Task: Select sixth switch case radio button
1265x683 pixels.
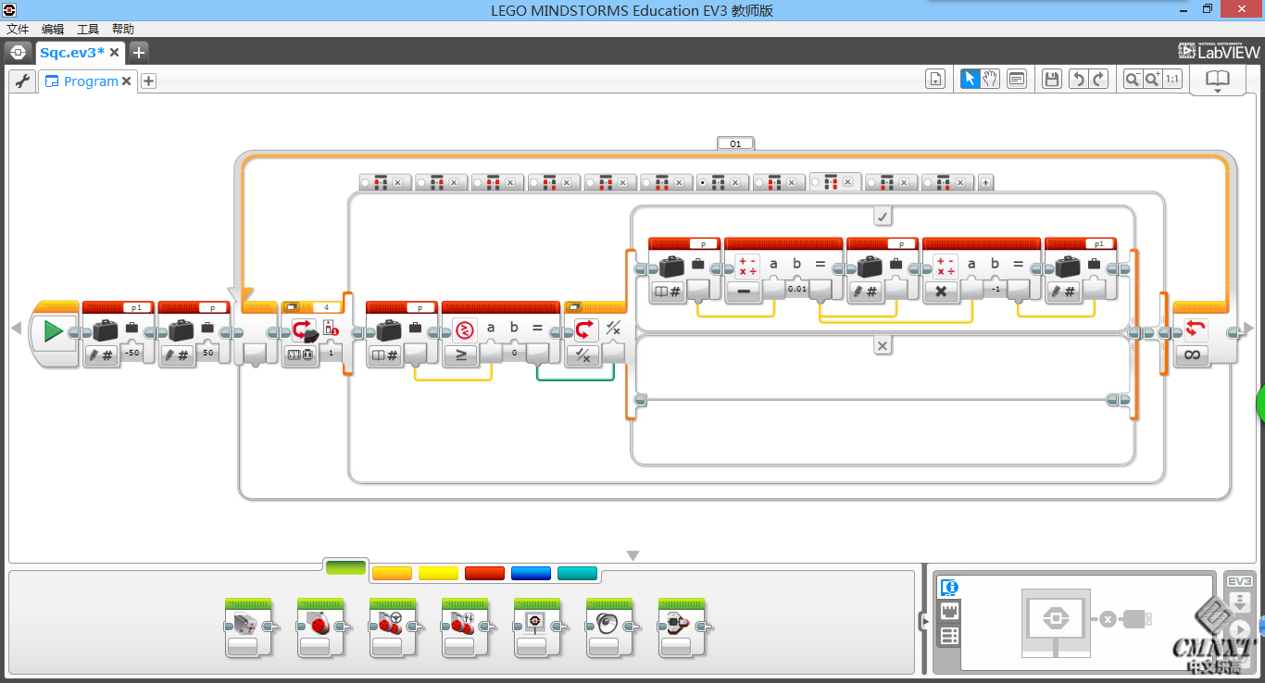Action: 648,183
